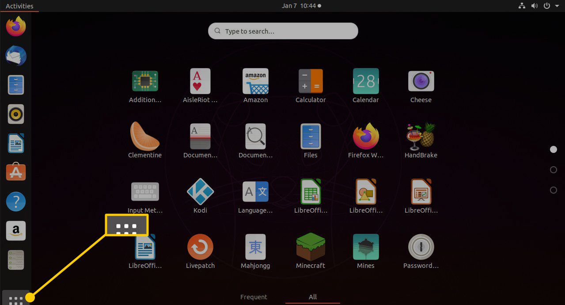Launch the Calculator app
The image size is (565, 305).
point(311,81)
